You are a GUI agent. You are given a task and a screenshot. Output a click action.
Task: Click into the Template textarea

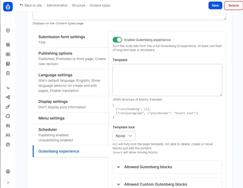pyautogui.click(x=167, y=80)
